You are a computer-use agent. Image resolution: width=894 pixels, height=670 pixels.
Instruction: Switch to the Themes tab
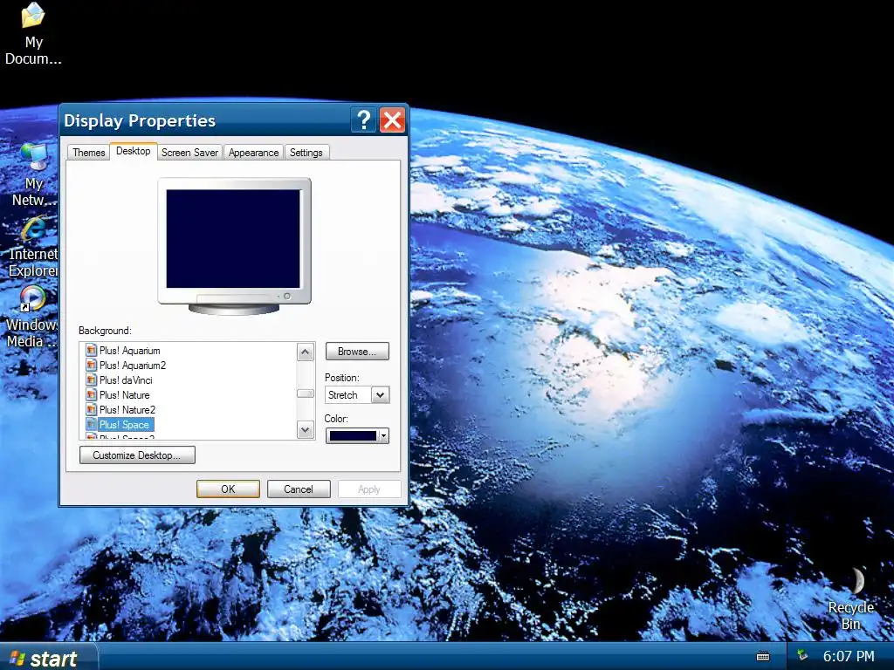click(88, 152)
